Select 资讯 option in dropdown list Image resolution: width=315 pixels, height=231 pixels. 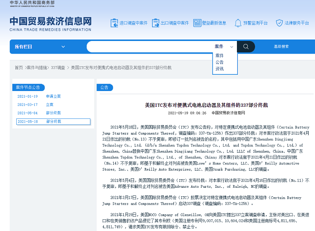(x=220, y=69)
